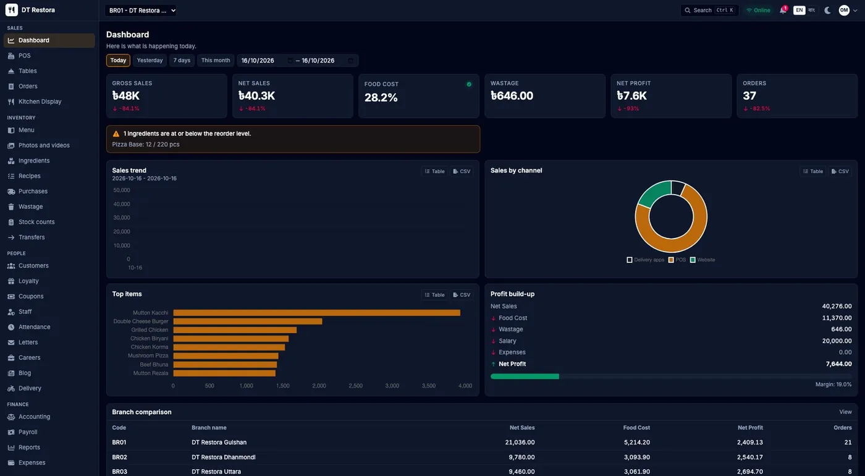Click the Tables icon in sidebar
Viewport: 865px width, 476px height.
pyautogui.click(x=11, y=71)
